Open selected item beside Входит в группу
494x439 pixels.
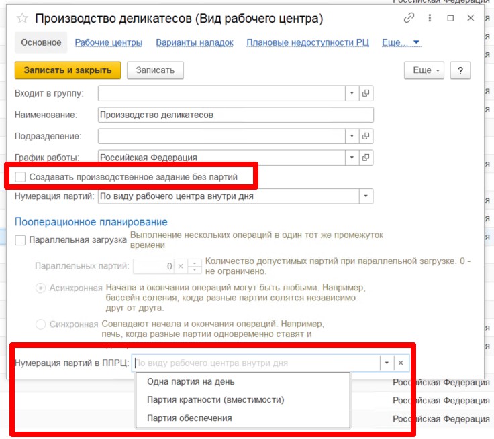[x=366, y=92]
